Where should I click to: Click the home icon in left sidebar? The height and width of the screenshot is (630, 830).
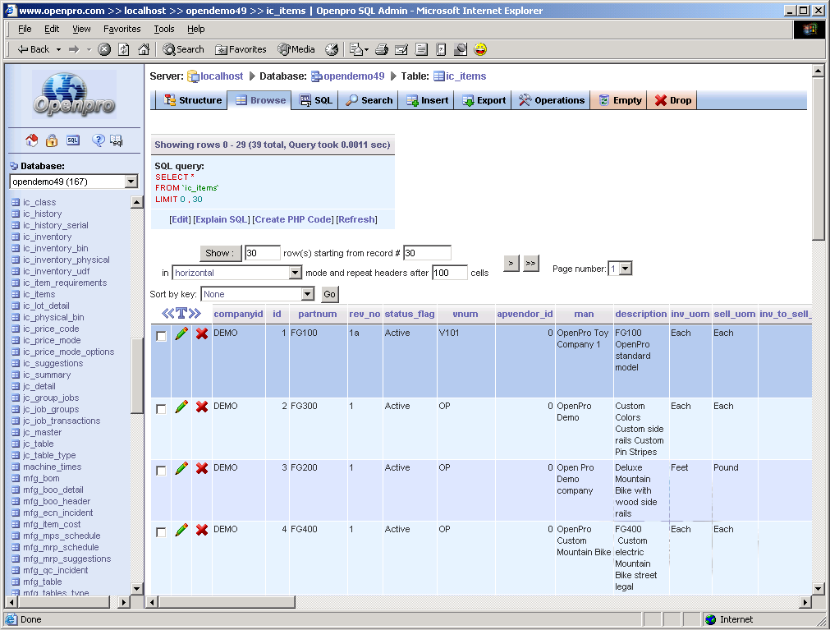coord(32,140)
